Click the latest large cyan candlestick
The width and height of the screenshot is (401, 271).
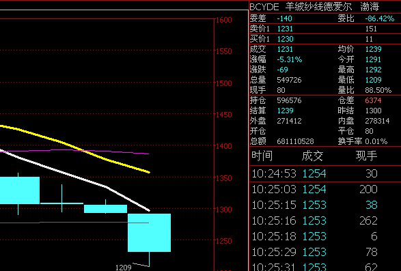click(149, 233)
